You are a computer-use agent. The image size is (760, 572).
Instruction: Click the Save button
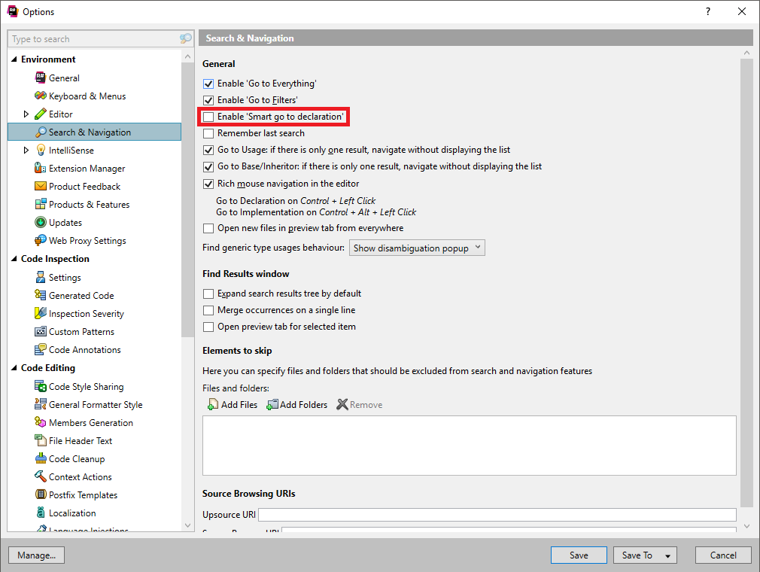(578, 555)
